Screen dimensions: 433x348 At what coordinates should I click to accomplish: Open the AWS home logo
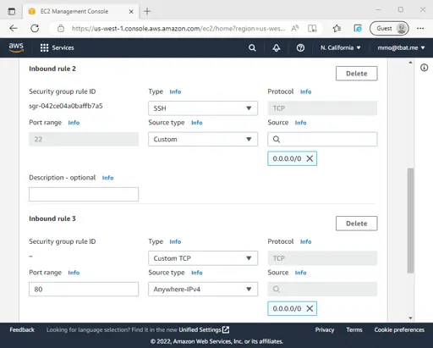(x=16, y=47)
